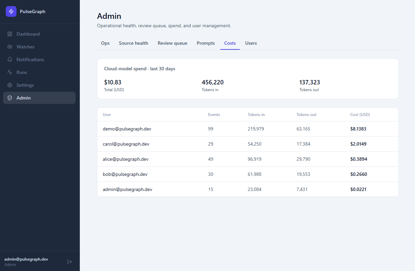Select the Prompts tab
The height and width of the screenshot is (271, 415).
pyautogui.click(x=206, y=43)
